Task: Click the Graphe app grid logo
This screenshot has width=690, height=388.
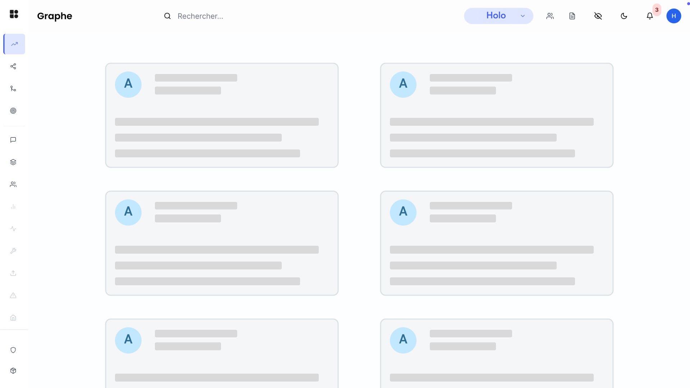Action: (14, 14)
